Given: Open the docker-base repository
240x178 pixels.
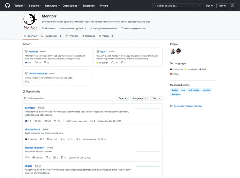Looking at the screenshot, I should (x=32, y=129).
